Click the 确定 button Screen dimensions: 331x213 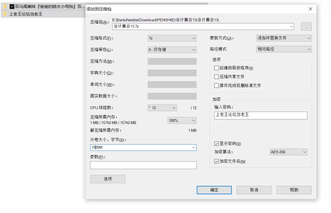(214, 190)
